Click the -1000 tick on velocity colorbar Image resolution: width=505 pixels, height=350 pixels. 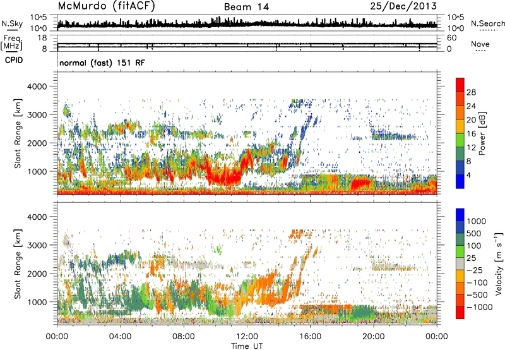(x=480, y=307)
